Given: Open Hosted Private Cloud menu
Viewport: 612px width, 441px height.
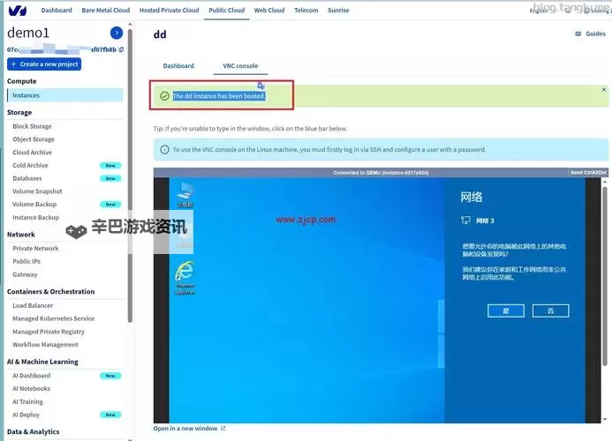Looking at the screenshot, I should 170,10.
